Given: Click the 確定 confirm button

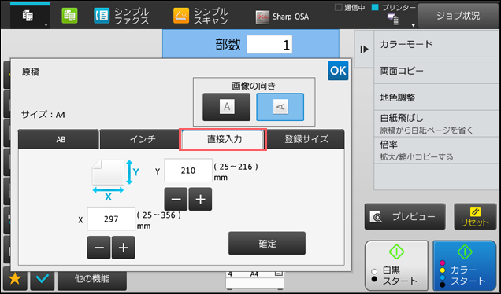Looking at the screenshot, I should pyautogui.click(x=267, y=244).
